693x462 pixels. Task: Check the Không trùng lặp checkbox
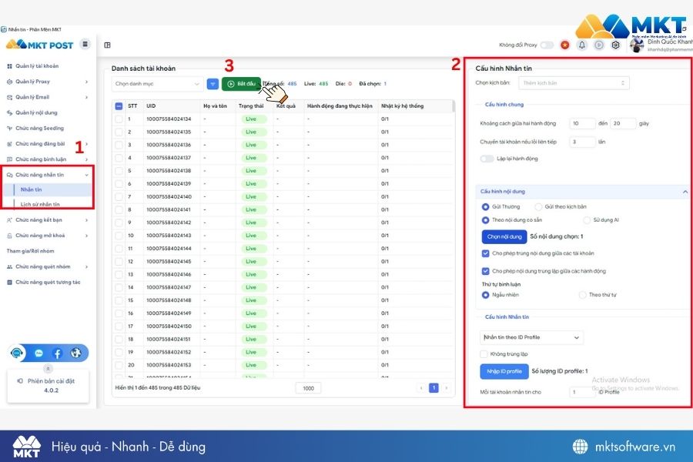(484, 354)
